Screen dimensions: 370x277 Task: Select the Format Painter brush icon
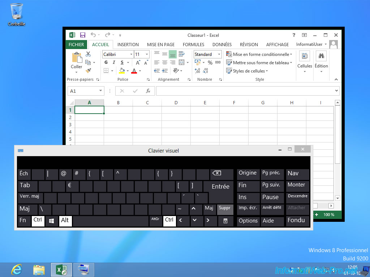tap(88, 70)
